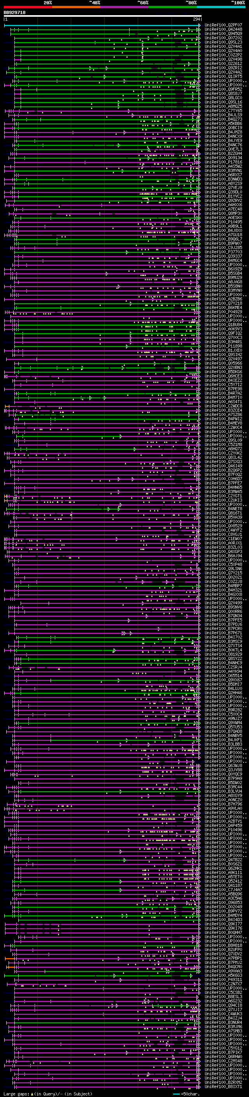Select label UniRef100_B3LVU4
Viewport: 249px width, 1097px height.
click(223, 791)
